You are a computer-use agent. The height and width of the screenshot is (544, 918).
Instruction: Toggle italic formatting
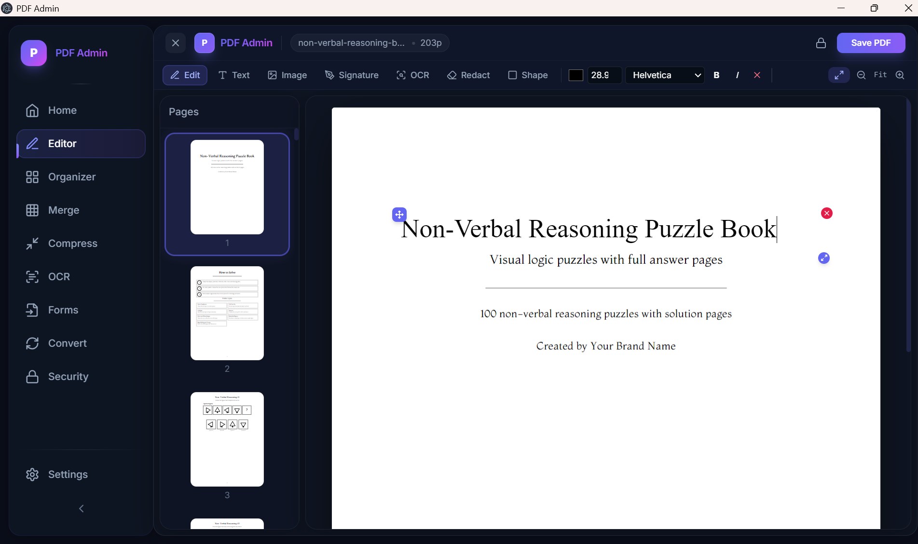[x=737, y=75]
